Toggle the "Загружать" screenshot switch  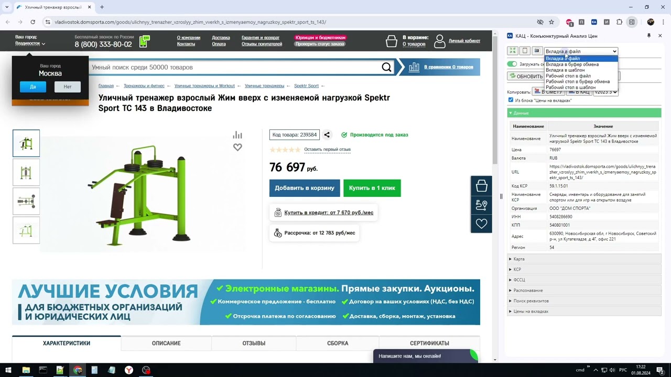(512, 64)
